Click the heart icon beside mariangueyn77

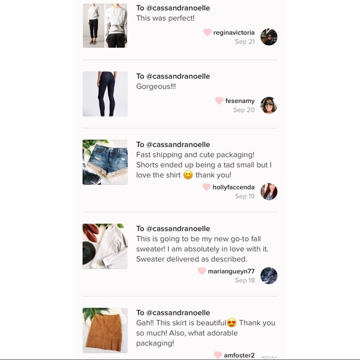point(202,271)
